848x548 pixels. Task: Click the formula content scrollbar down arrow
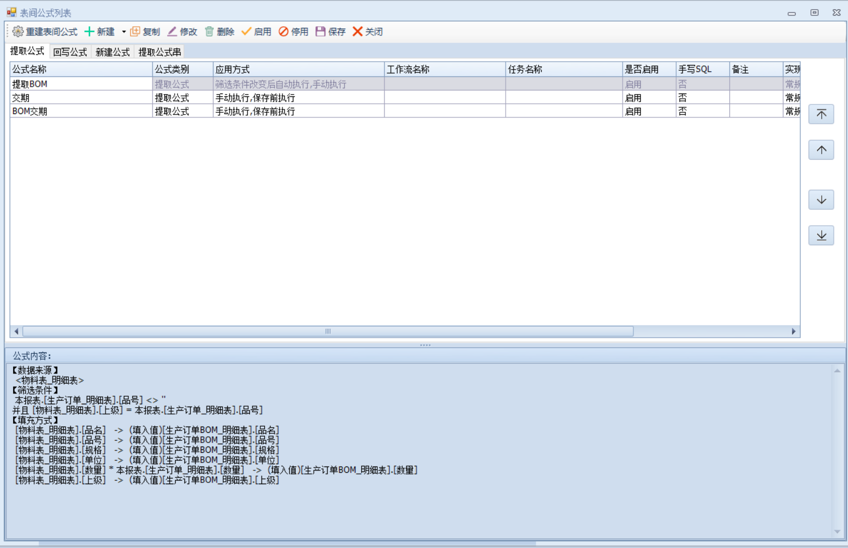coord(837,531)
